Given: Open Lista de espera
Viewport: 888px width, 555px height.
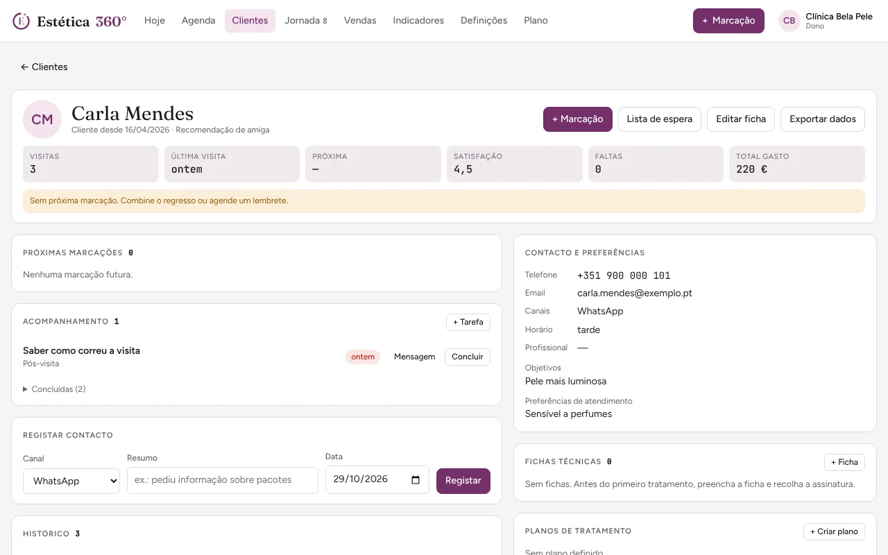Looking at the screenshot, I should [x=660, y=119].
